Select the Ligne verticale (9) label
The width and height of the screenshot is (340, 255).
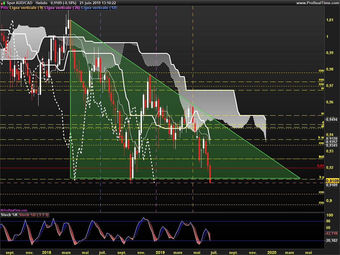click(x=26, y=8)
